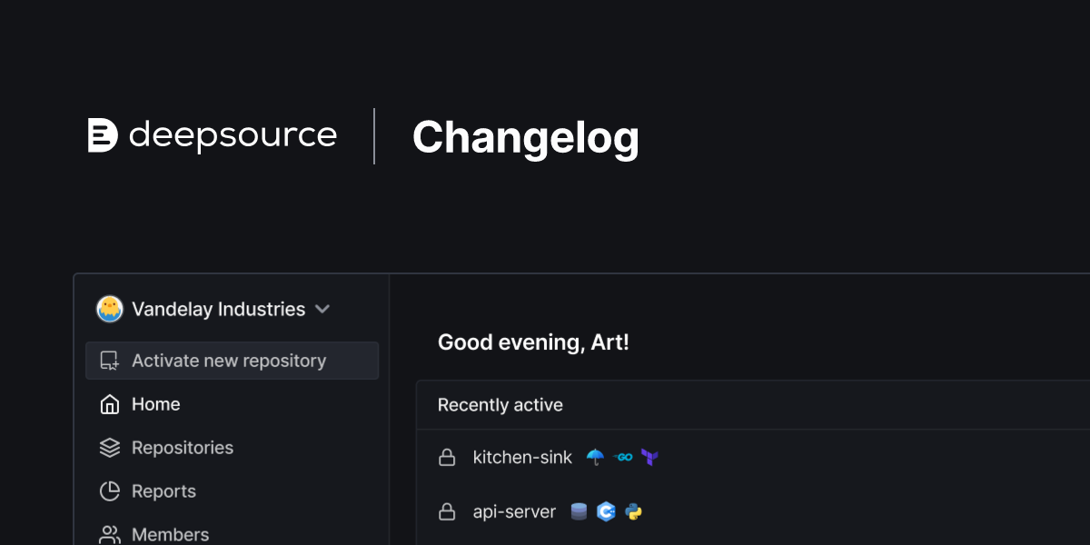Open the kitchen-sink repository
The height and width of the screenshot is (545, 1090).
click(x=522, y=457)
